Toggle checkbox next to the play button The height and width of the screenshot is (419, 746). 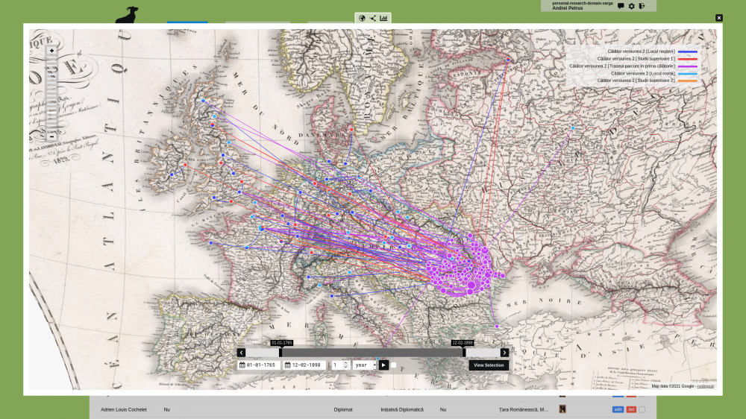[394, 365]
